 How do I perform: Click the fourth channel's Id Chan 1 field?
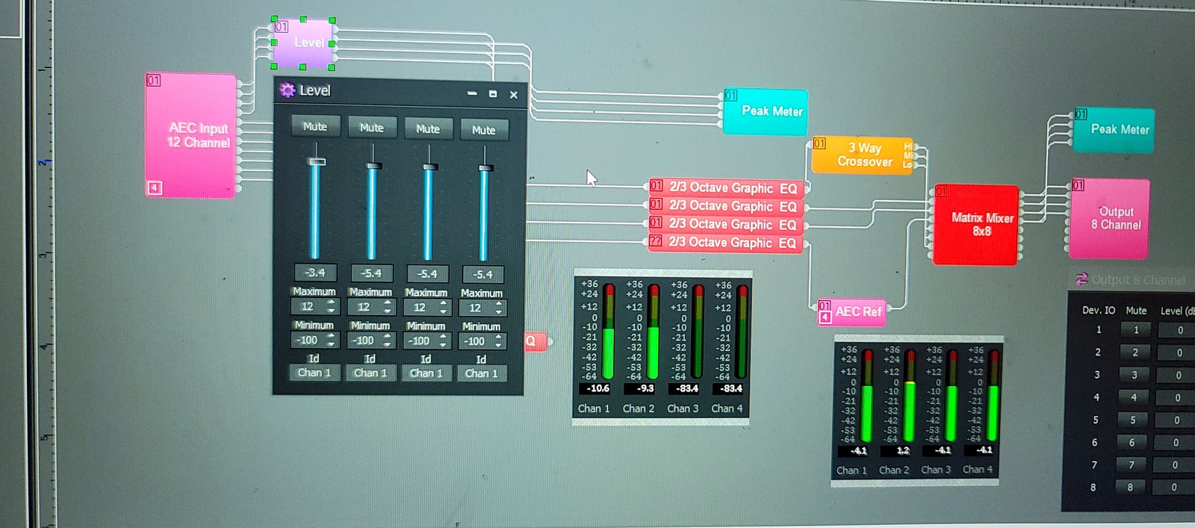pos(482,373)
